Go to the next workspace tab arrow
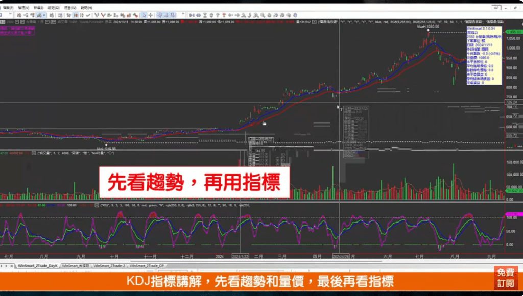523x296 pixels. (x=6, y=266)
